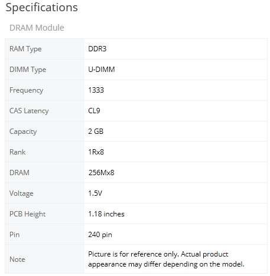The width and height of the screenshot is (270, 276).
Task: Click the 1.18 inches PCB height value
Action: point(106,214)
